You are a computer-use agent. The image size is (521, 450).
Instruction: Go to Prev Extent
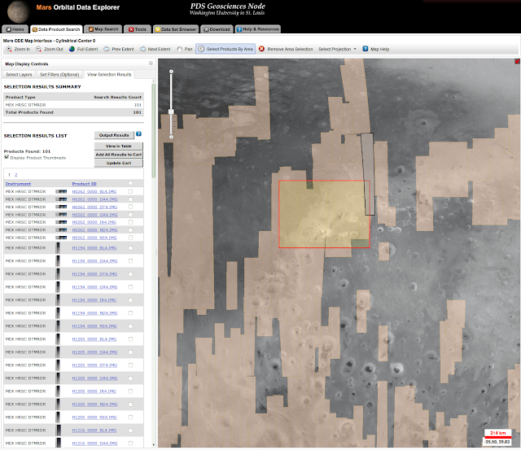(119, 49)
